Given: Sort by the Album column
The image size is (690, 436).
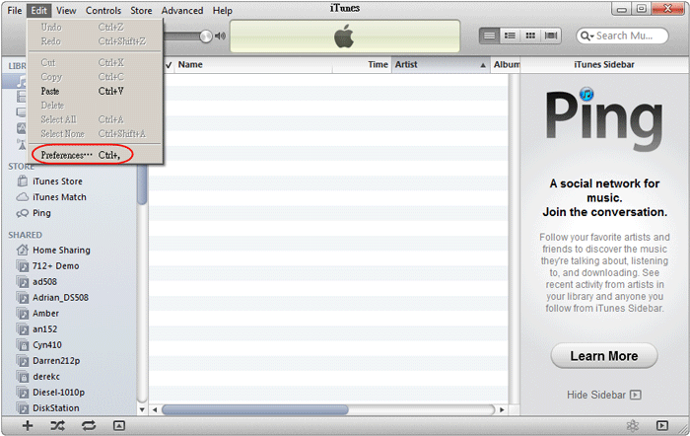Looking at the screenshot, I should pos(505,65).
